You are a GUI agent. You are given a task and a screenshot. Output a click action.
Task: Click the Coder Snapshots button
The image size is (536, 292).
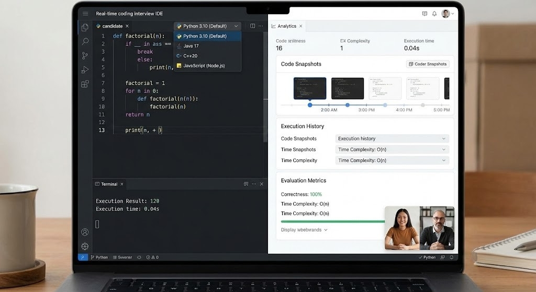tap(428, 64)
